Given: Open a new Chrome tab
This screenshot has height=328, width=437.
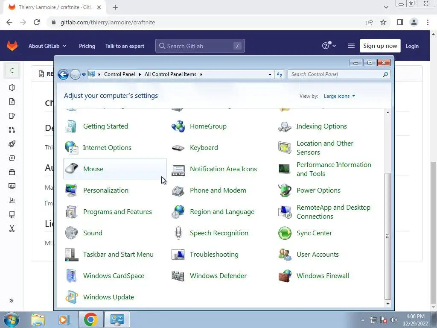Looking at the screenshot, I should click(x=115, y=7).
